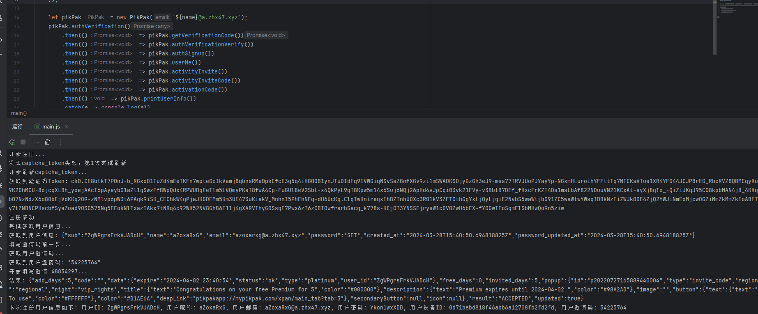Click the '获取到用户信息:' JSON output line
Image resolution: width=758 pixels, height=314 pixels.
click(x=352, y=236)
